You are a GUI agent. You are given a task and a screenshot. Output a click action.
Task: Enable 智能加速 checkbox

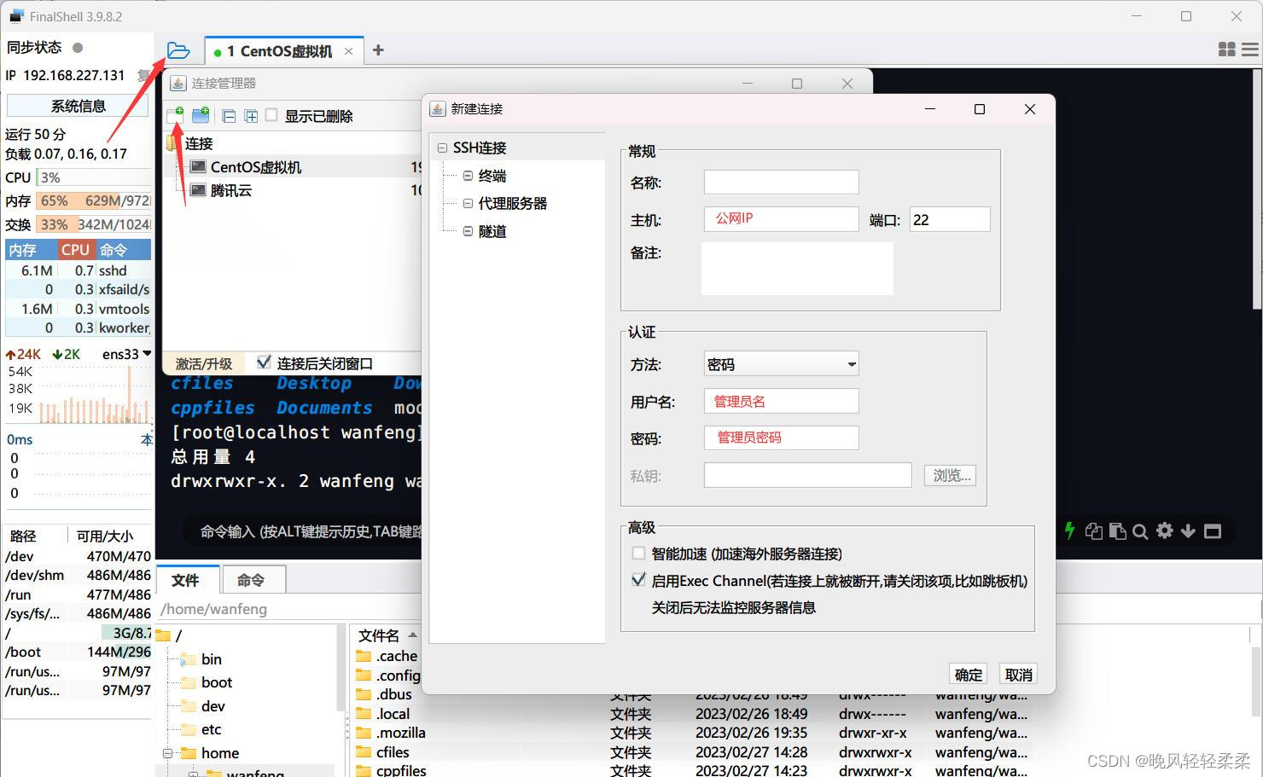tap(638, 553)
